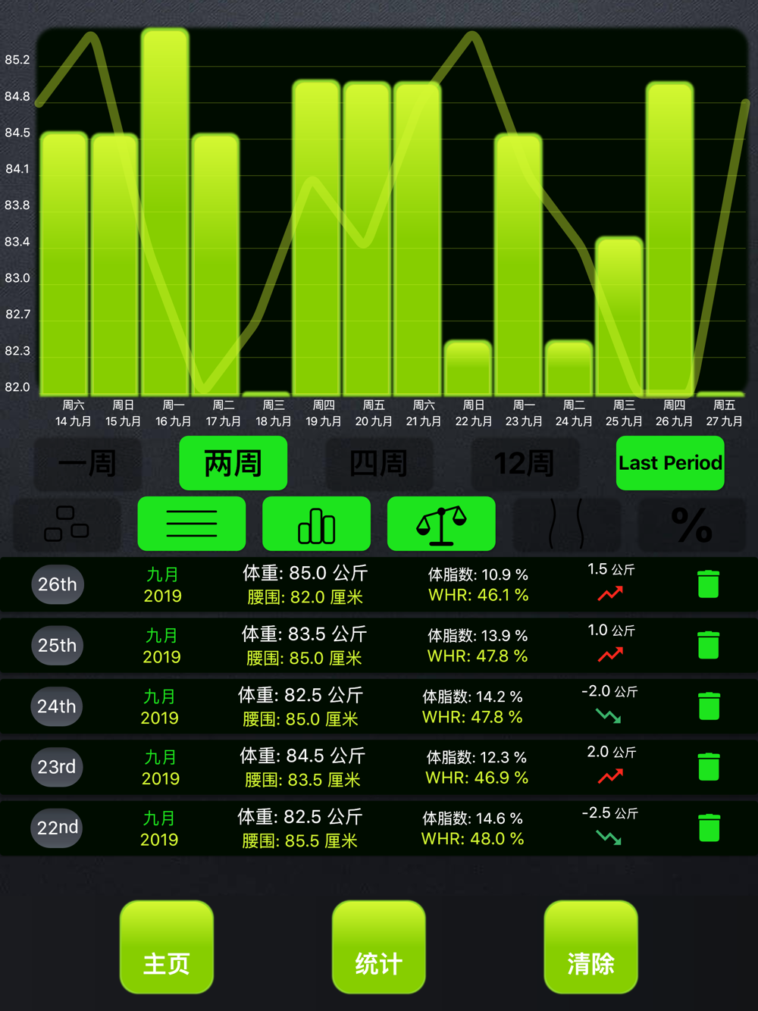Tap 腰围: 82.0 厘米 text
This screenshot has height=1011, width=758.
(x=305, y=597)
